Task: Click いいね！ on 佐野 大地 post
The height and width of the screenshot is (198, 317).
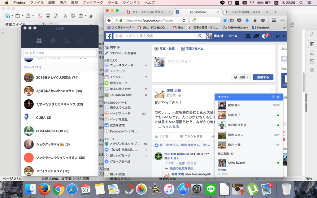Action: pos(163,136)
